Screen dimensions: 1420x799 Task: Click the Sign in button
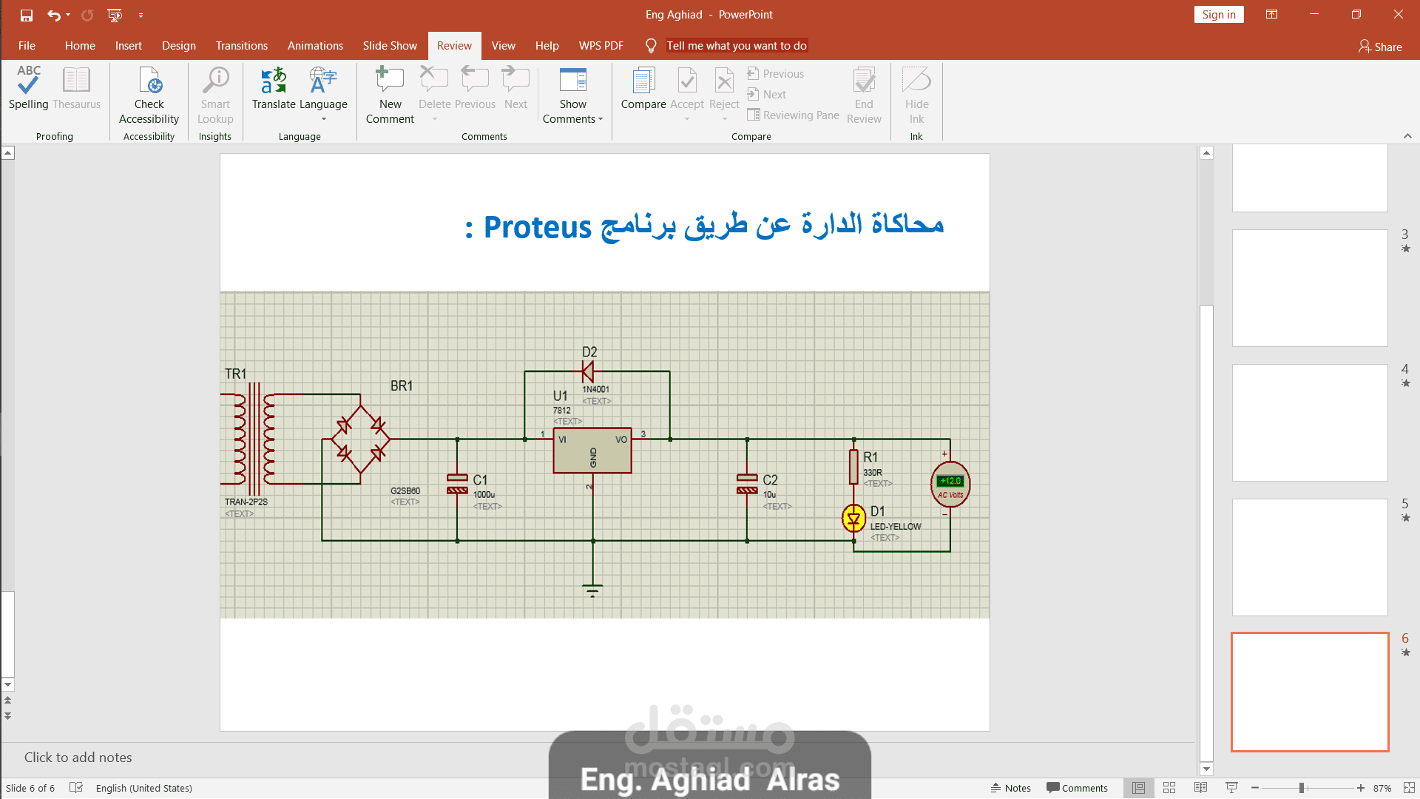point(1218,15)
